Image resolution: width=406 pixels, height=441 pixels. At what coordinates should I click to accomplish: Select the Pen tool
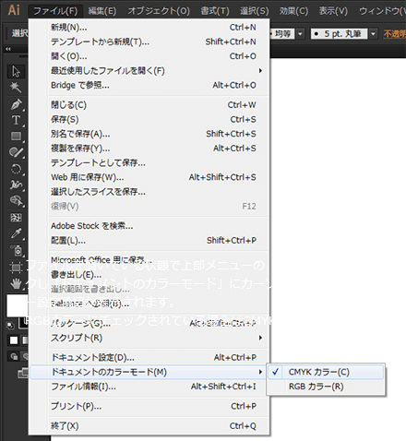[x=16, y=104]
